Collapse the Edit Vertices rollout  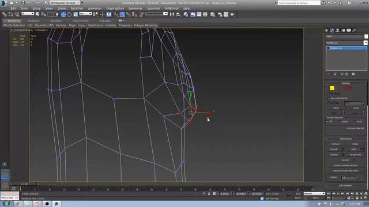click(x=346, y=139)
